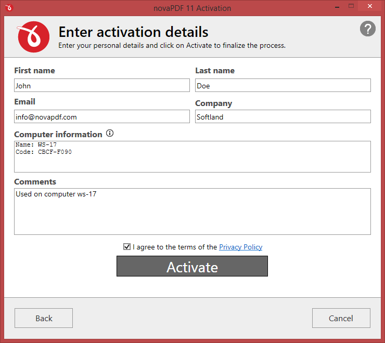The image size is (385, 343).
Task: Click the novaPDF title bar logo icon
Action: click(9, 8)
